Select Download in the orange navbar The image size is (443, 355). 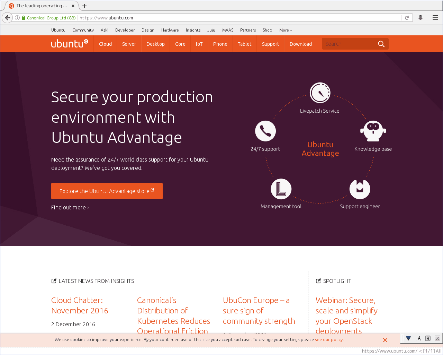pyautogui.click(x=301, y=44)
